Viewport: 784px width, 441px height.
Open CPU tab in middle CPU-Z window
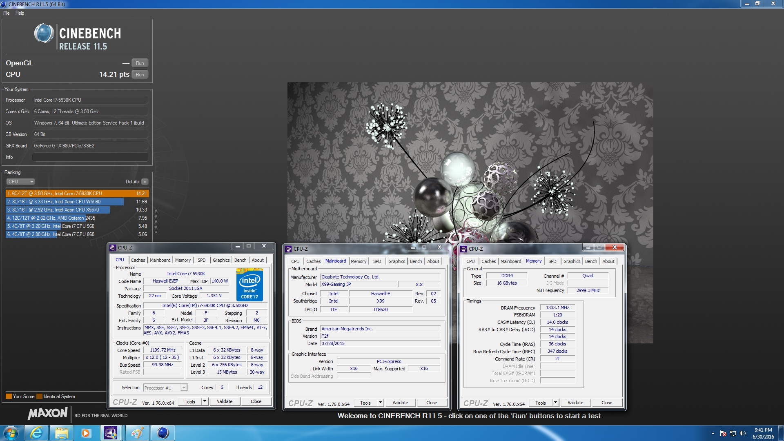point(295,261)
